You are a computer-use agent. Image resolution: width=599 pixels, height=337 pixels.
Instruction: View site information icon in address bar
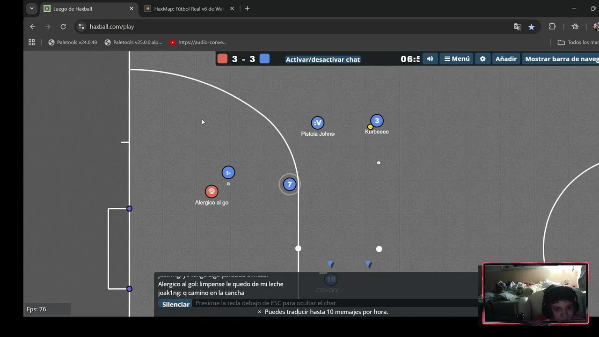pyautogui.click(x=81, y=27)
